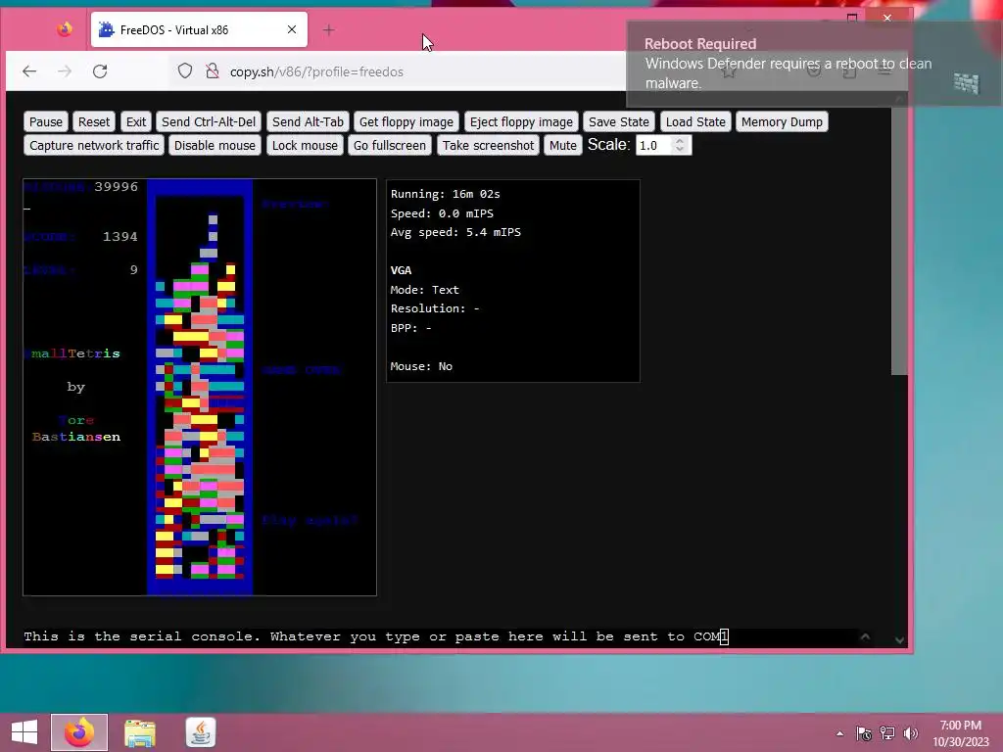This screenshot has width=1003, height=752.
Task: Reset the virtual machine
Action: click(93, 121)
